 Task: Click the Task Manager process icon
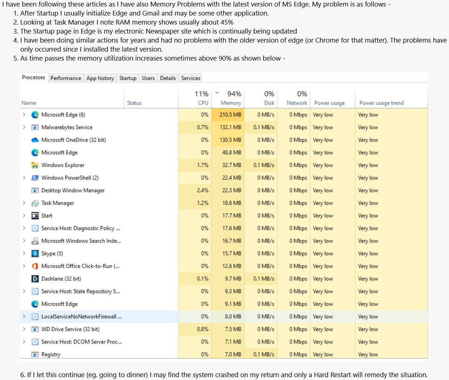[x=35, y=203]
